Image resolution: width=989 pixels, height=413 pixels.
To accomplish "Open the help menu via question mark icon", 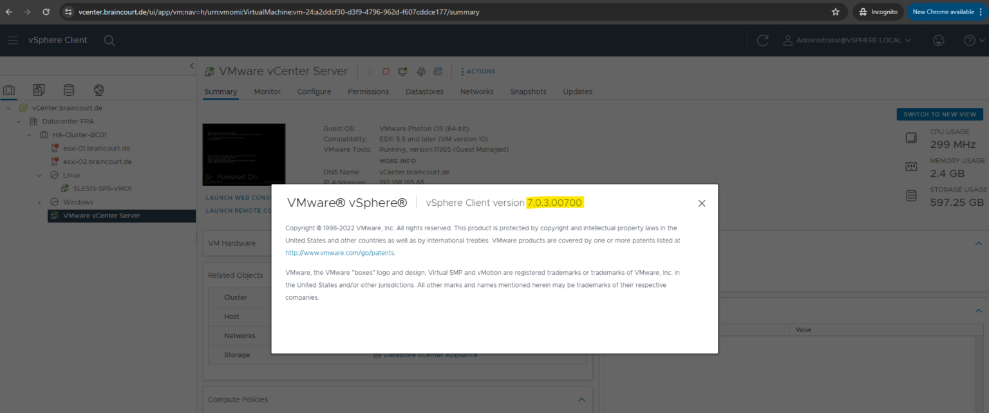I will coord(970,40).
